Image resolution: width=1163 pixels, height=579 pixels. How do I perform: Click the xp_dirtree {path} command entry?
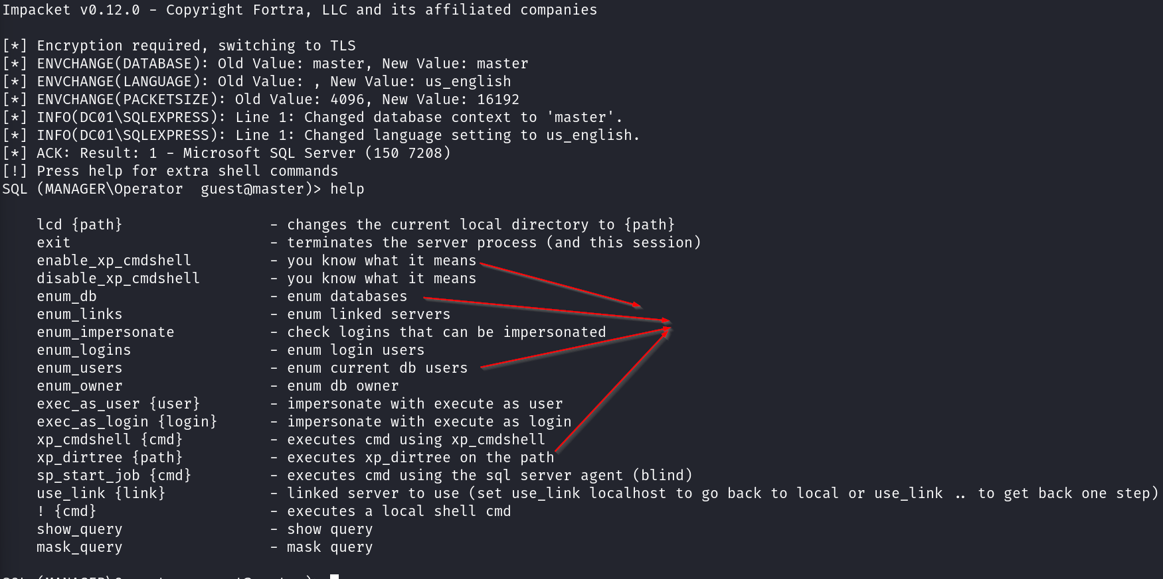[x=110, y=458]
